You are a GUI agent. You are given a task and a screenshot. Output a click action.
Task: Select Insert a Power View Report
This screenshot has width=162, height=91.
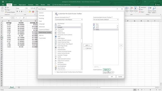tap(68, 44)
